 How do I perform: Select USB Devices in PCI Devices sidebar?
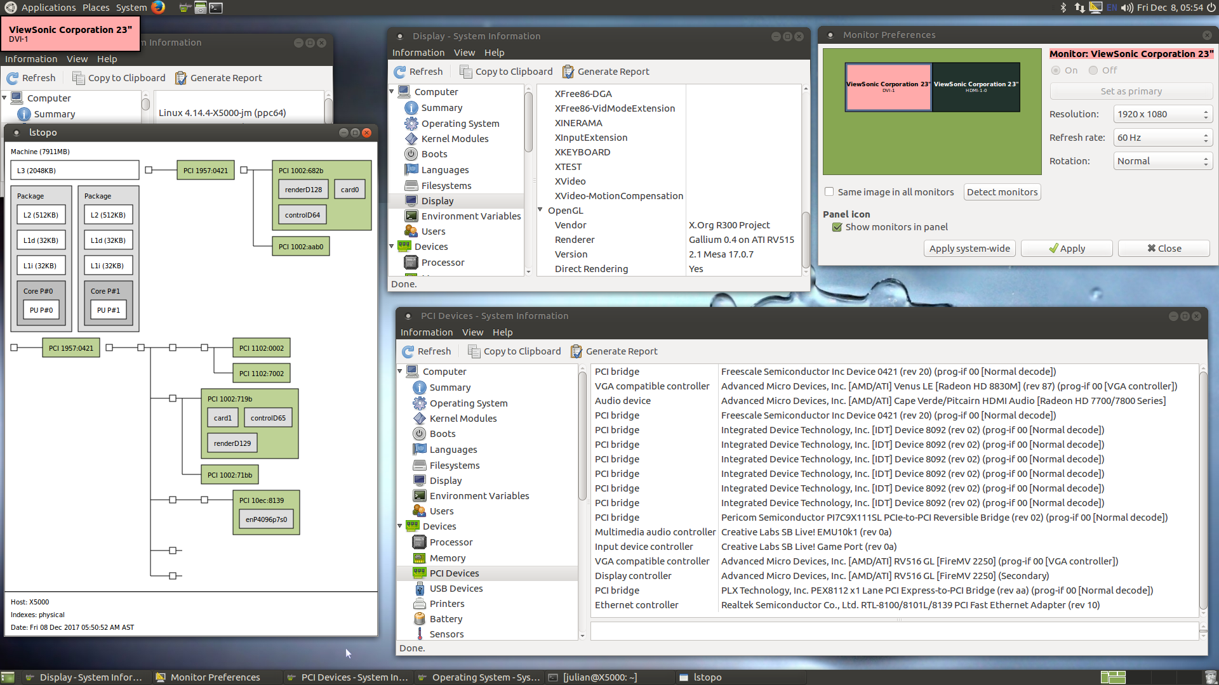tap(456, 589)
